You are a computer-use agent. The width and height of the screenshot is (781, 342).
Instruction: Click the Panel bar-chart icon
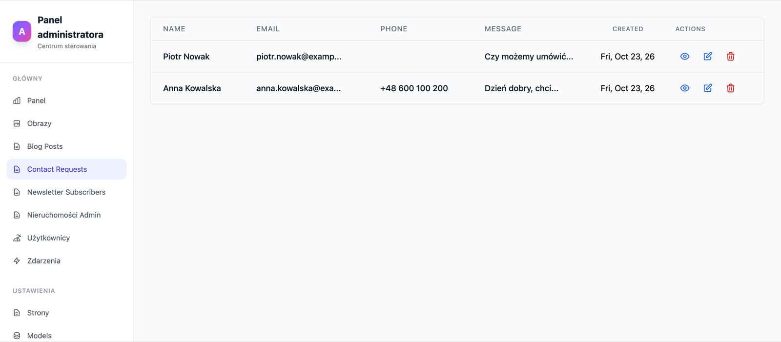(x=17, y=101)
